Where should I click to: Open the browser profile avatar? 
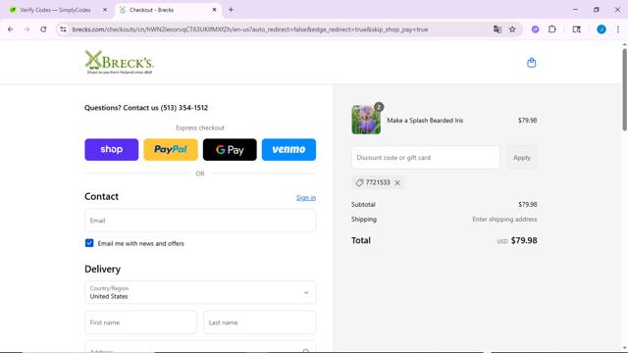pos(602,29)
